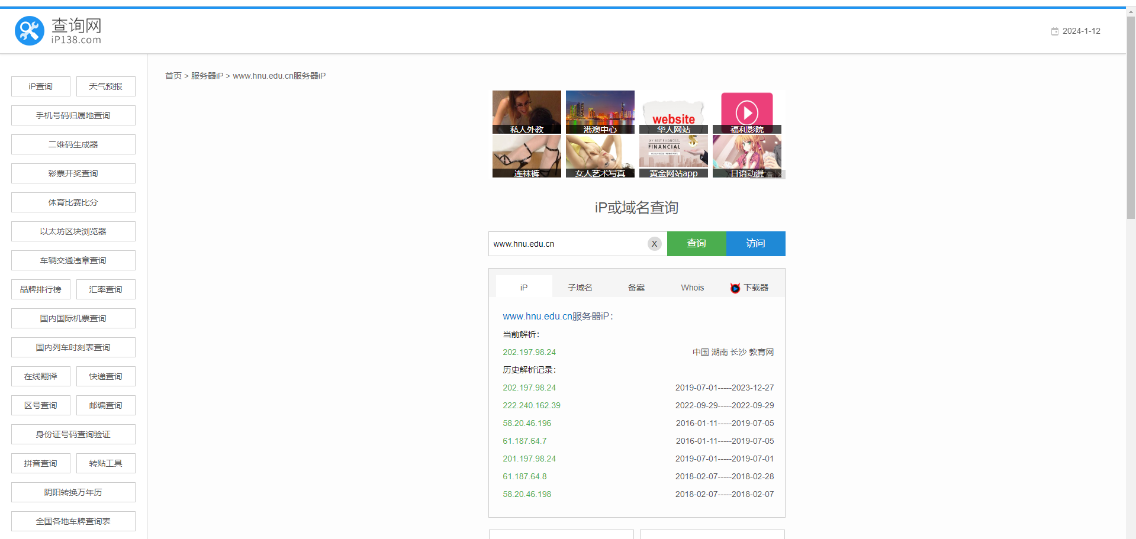1136x539 pixels.
Task: Open the website 华人网站 ad thumbnail
Action: pyautogui.click(x=673, y=112)
